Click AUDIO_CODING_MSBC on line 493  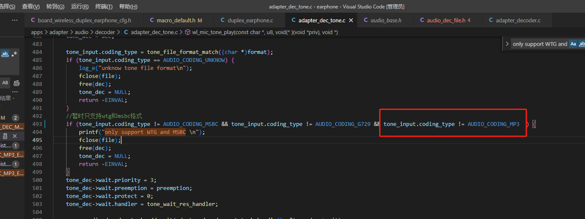coord(191,124)
